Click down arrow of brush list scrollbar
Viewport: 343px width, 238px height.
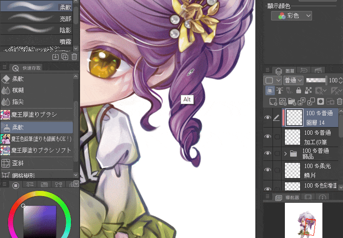coord(76,49)
